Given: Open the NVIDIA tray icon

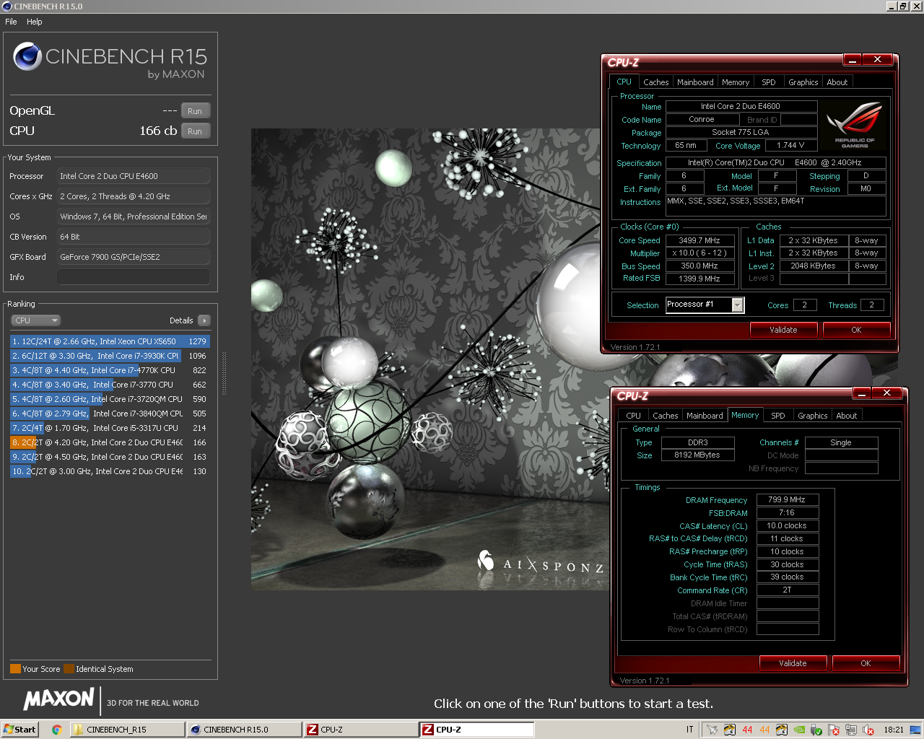Looking at the screenshot, I should 799,730.
